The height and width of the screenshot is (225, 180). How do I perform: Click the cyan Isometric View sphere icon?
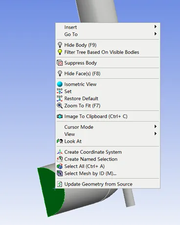coord(60,84)
